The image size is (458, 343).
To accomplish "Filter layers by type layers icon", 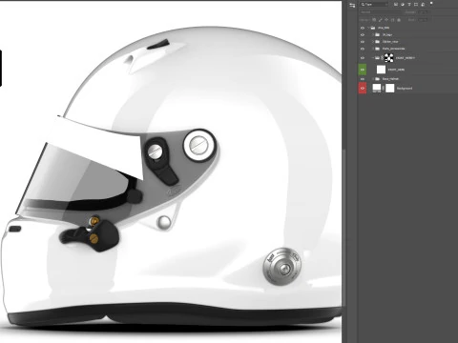I will (x=409, y=4).
